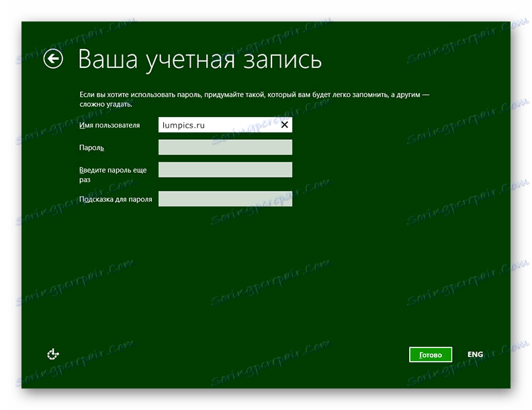Focus the Подсказка для пароля hint field
This screenshot has width=532, height=410.
pos(225,199)
